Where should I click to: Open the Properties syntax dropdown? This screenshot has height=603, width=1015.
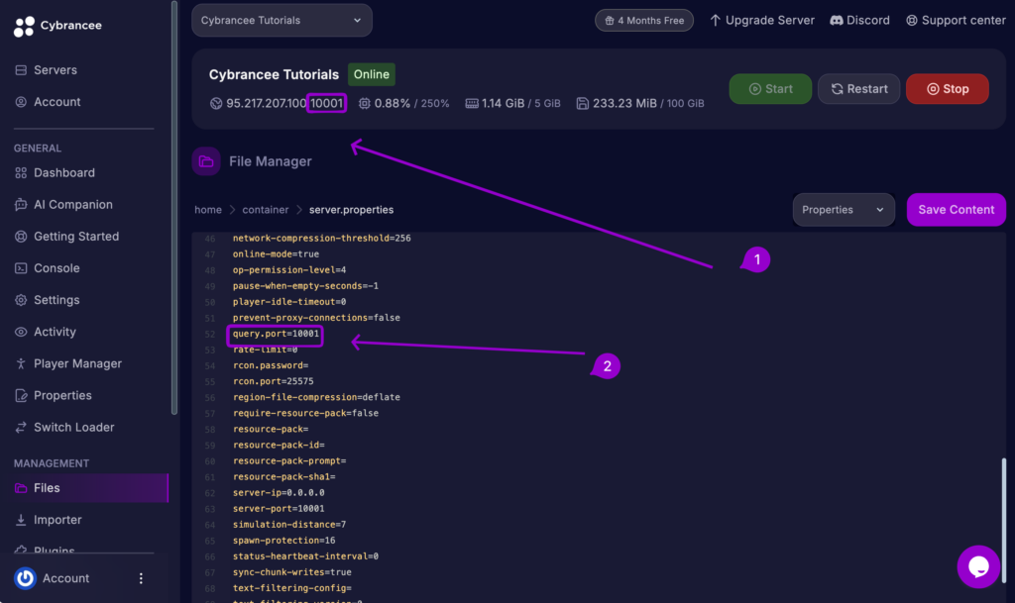click(x=844, y=210)
